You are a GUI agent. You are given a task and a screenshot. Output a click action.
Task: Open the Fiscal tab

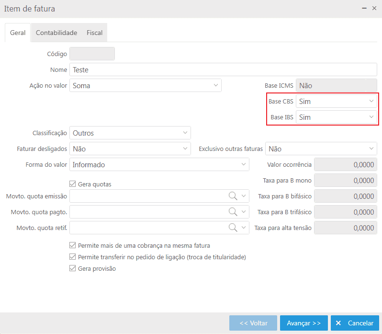[94, 33]
